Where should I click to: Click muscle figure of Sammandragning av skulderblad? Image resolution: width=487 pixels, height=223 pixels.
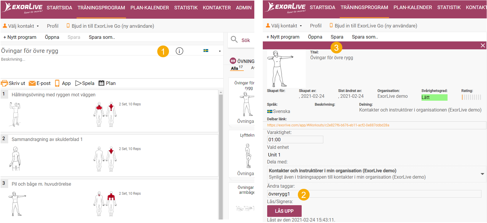(x=105, y=159)
